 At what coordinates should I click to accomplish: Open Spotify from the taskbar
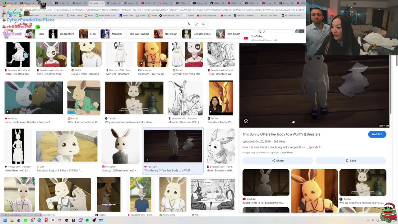[x=87, y=220]
